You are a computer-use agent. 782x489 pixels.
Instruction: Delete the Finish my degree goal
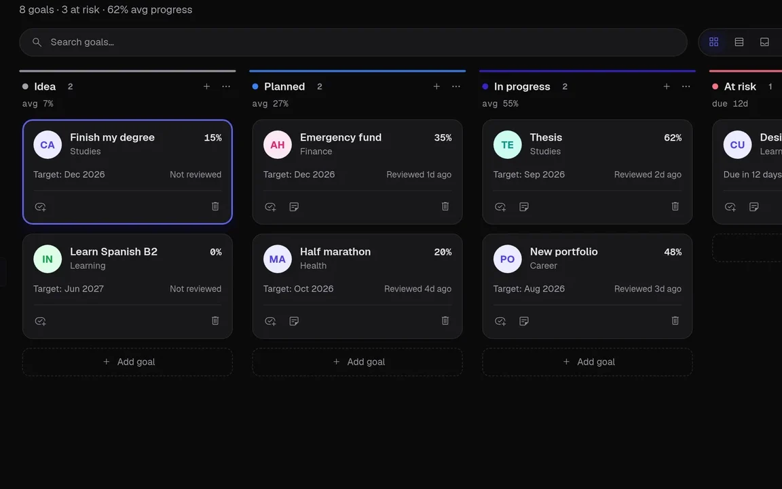(x=215, y=206)
